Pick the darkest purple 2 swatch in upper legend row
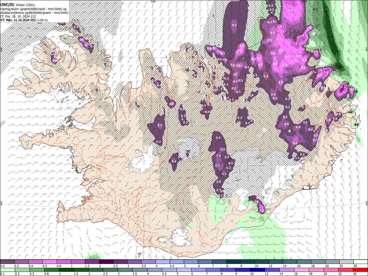Viewport: 368px width, 276px height. [x=106, y=262]
